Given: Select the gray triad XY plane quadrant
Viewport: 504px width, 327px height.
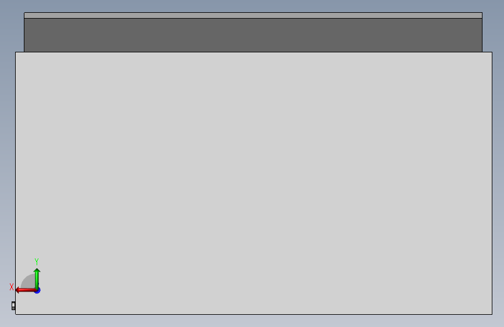Looking at the screenshot, I should click(29, 282).
